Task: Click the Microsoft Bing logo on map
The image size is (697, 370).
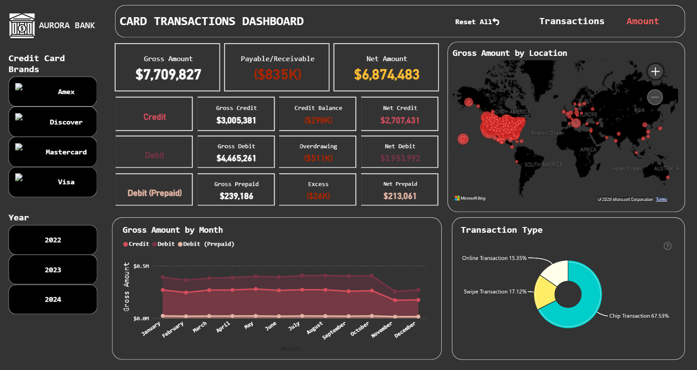Action: pyautogui.click(x=470, y=198)
